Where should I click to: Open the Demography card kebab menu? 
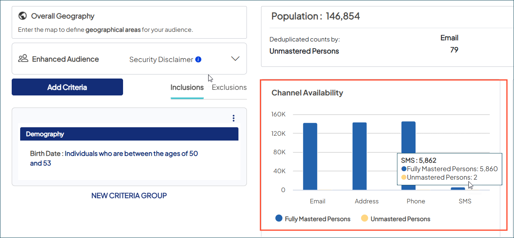(x=233, y=118)
